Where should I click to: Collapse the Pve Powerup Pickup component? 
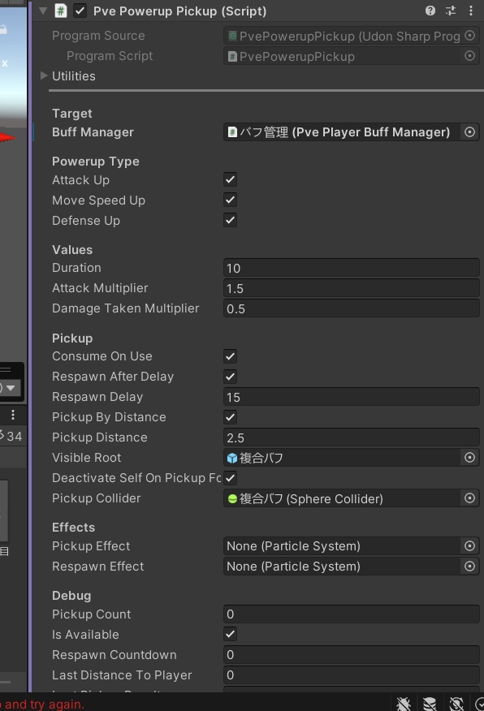pos(43,11)
